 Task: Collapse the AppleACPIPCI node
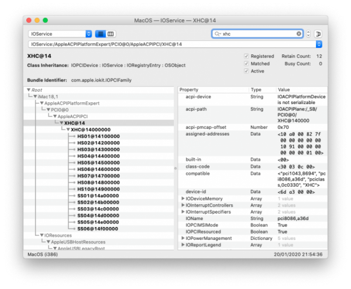point(55,116)
